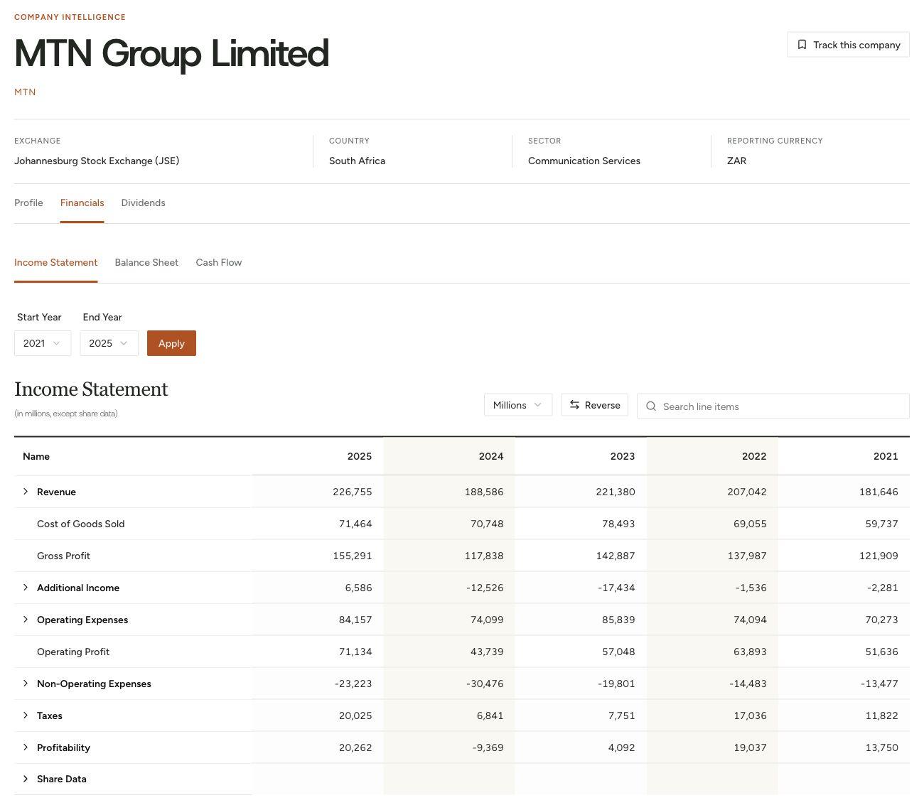The height and width of the screenshot is (810, 924).
Task: Expand the Non-Operating Expenses row
Action: tap(26, 684)
